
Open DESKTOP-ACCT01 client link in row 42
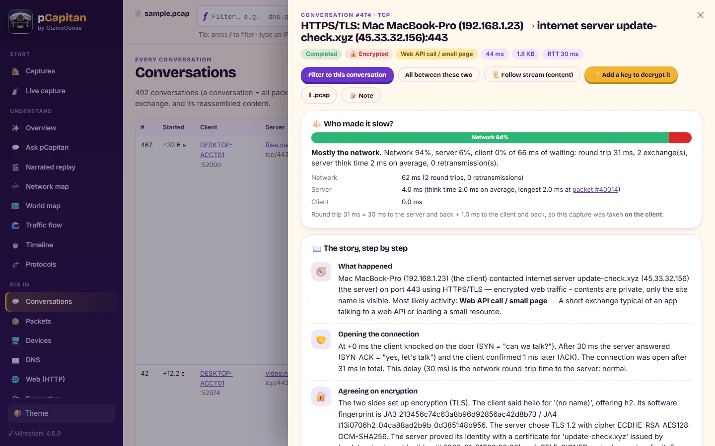pyautogui.click(x=216, y=378)
